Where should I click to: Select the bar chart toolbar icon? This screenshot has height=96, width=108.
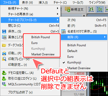(x=91, y=9)
